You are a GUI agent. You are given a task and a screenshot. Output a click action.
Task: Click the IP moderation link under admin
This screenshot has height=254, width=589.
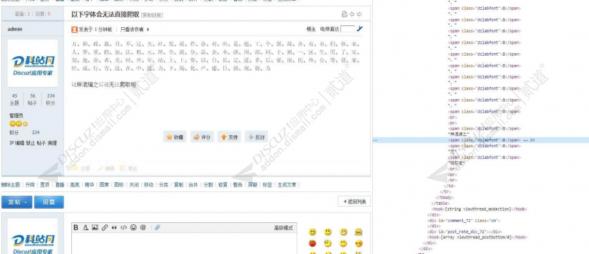[11, 143]
